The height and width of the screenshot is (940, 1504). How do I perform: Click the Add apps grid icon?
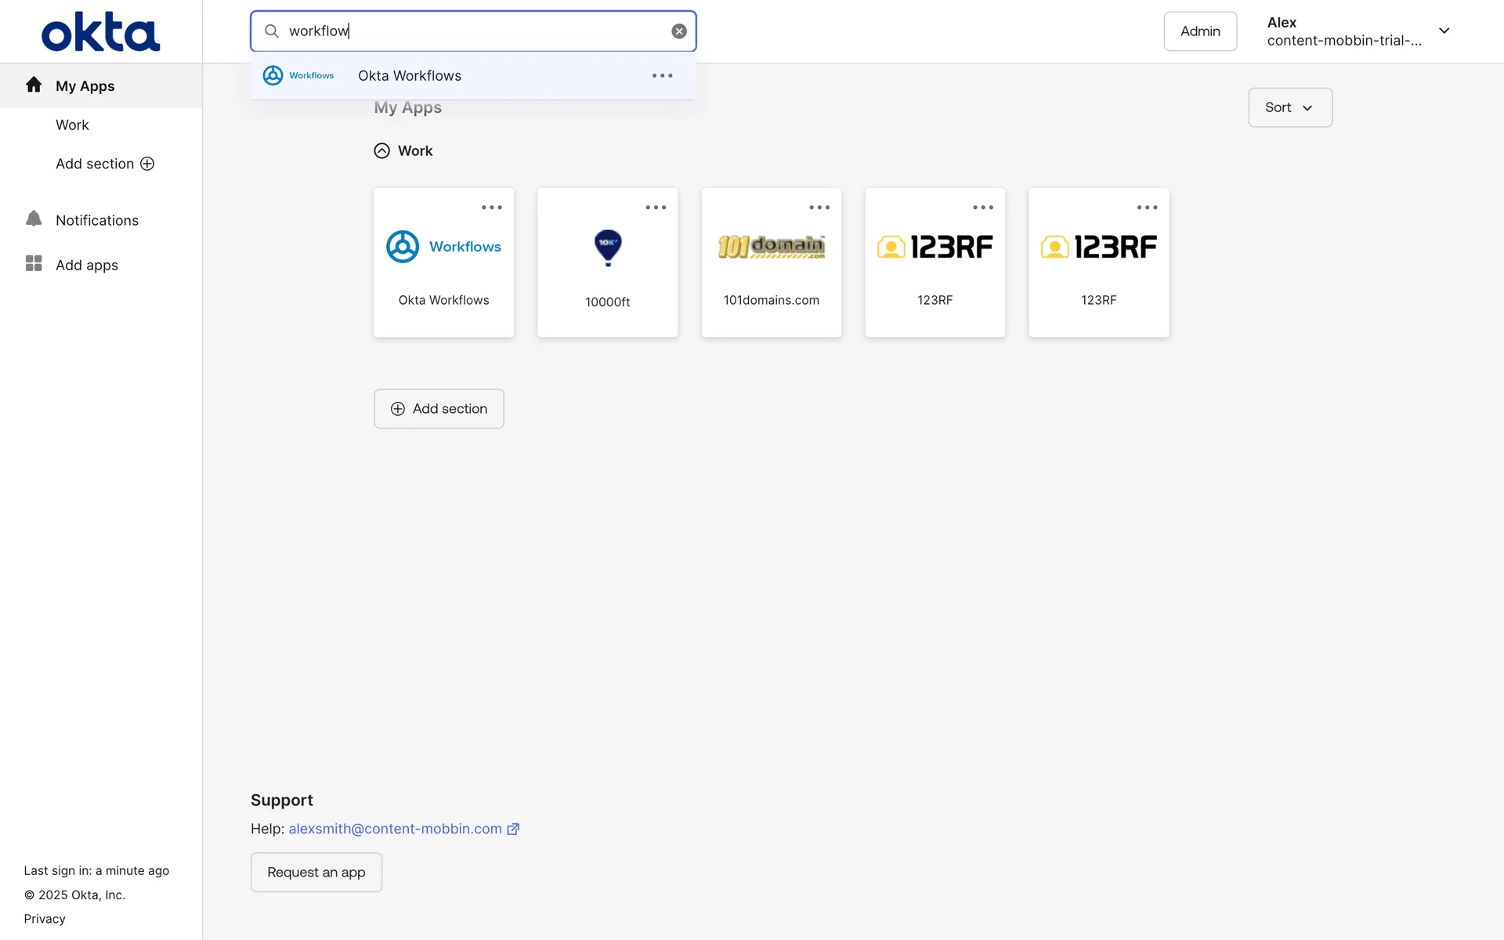click(x=34, y=264)
